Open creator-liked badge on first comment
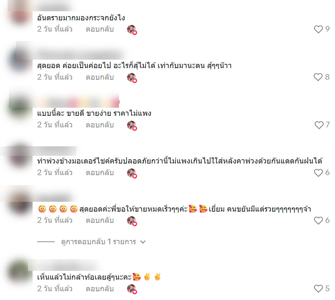 tap(132, 29)
